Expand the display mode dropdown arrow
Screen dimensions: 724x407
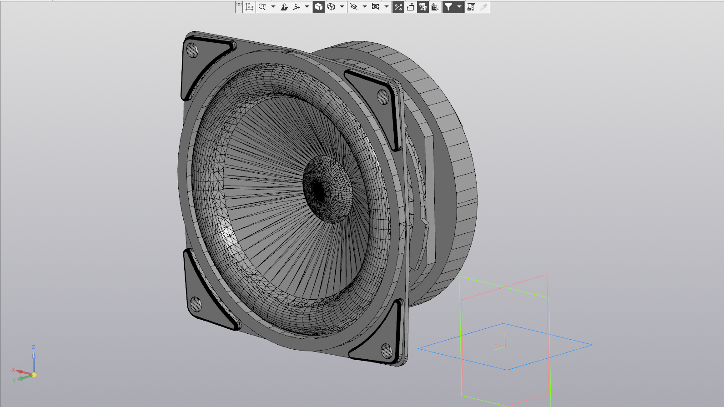(342, 7)
